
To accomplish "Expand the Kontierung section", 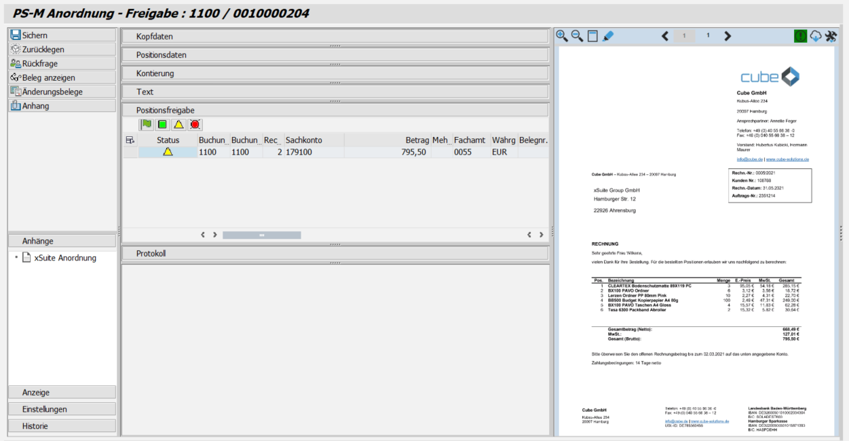I will click(x=335, y=73).
